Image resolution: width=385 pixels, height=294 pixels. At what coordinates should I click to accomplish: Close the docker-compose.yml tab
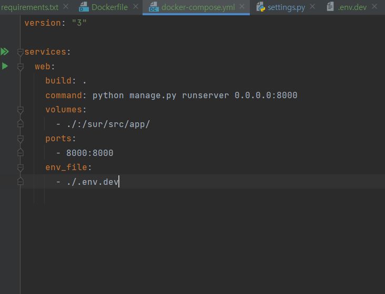pos(242,7)
